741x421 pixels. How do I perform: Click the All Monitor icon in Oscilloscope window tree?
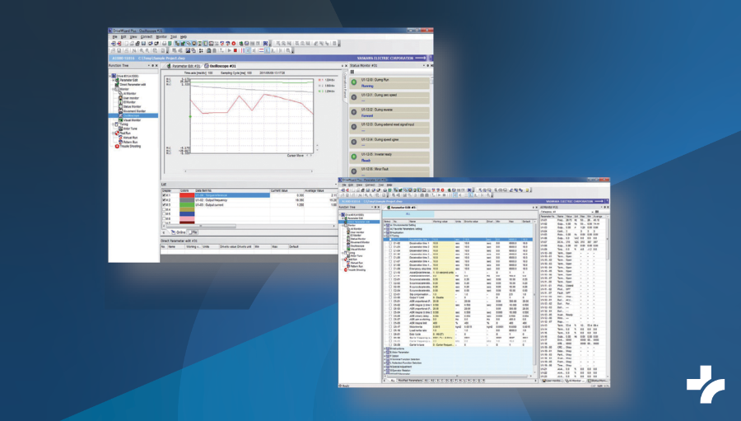click(120, 93)
